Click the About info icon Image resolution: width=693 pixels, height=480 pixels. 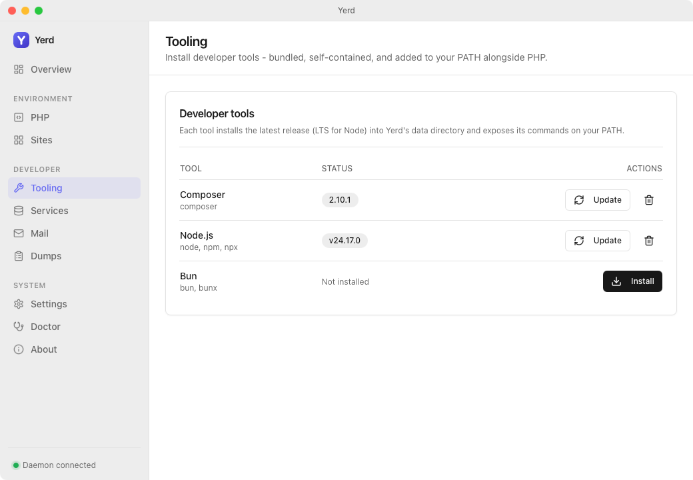pyautogui.click(x=19, y=349)
